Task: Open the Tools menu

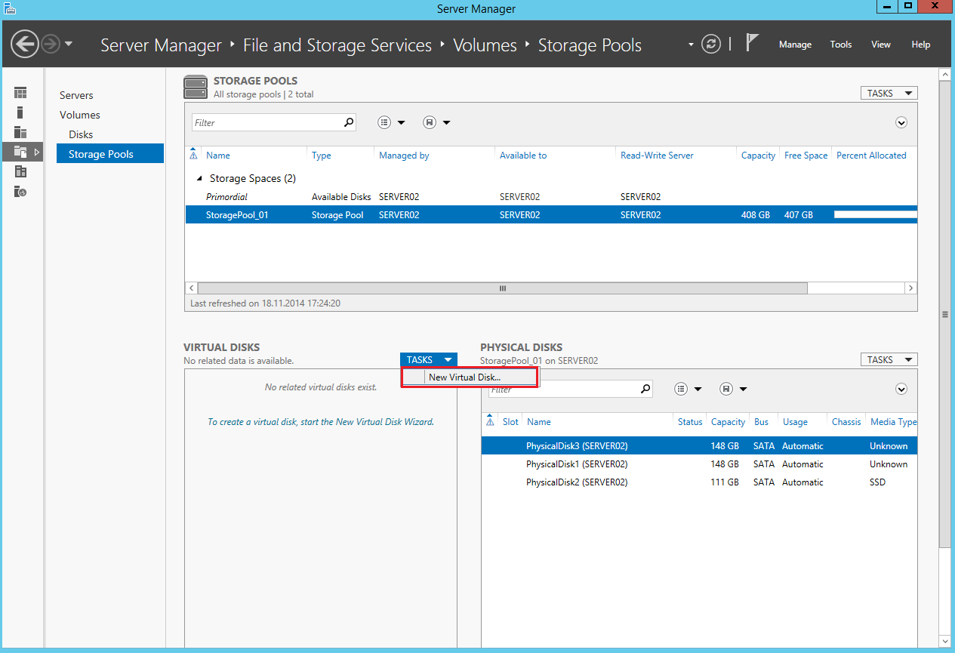Action: [x=841, y=45]
